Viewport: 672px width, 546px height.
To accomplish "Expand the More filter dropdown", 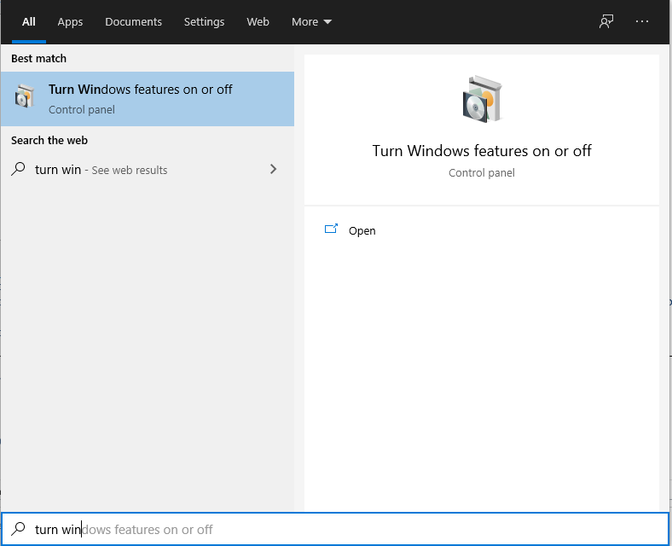I will click(x=311, y=22).
